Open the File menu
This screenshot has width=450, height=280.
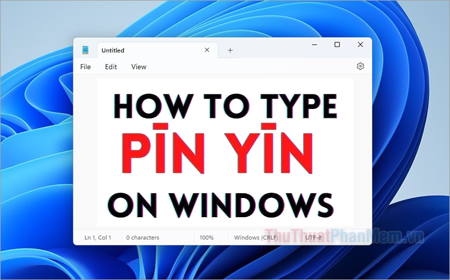(x=86, y=66)
